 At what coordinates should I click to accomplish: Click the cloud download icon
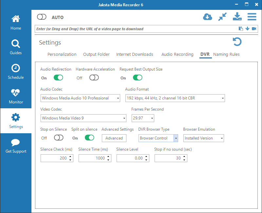pos(208,17)
